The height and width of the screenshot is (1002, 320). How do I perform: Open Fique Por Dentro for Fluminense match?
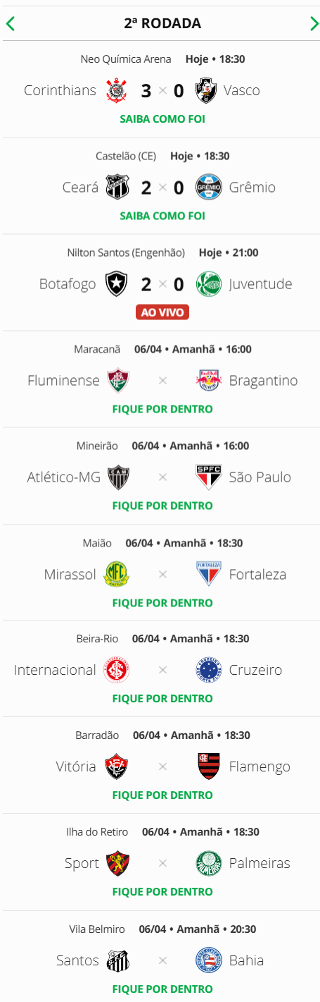162,409
